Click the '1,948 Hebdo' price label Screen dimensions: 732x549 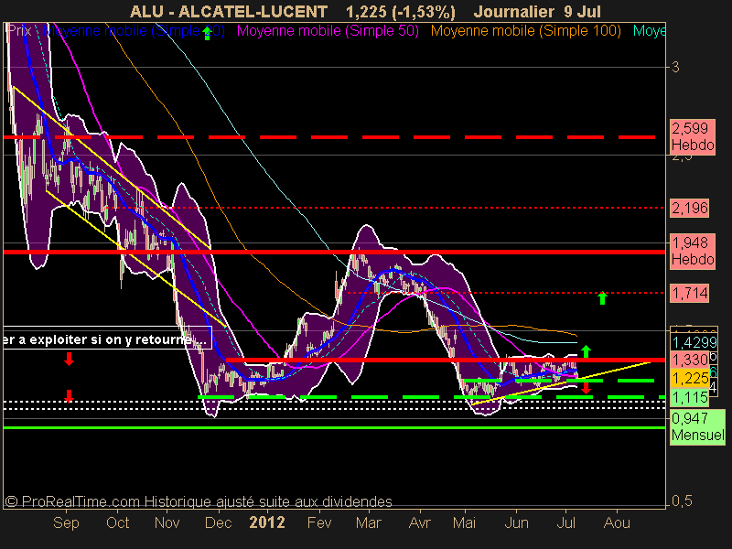tap(693, 251)
